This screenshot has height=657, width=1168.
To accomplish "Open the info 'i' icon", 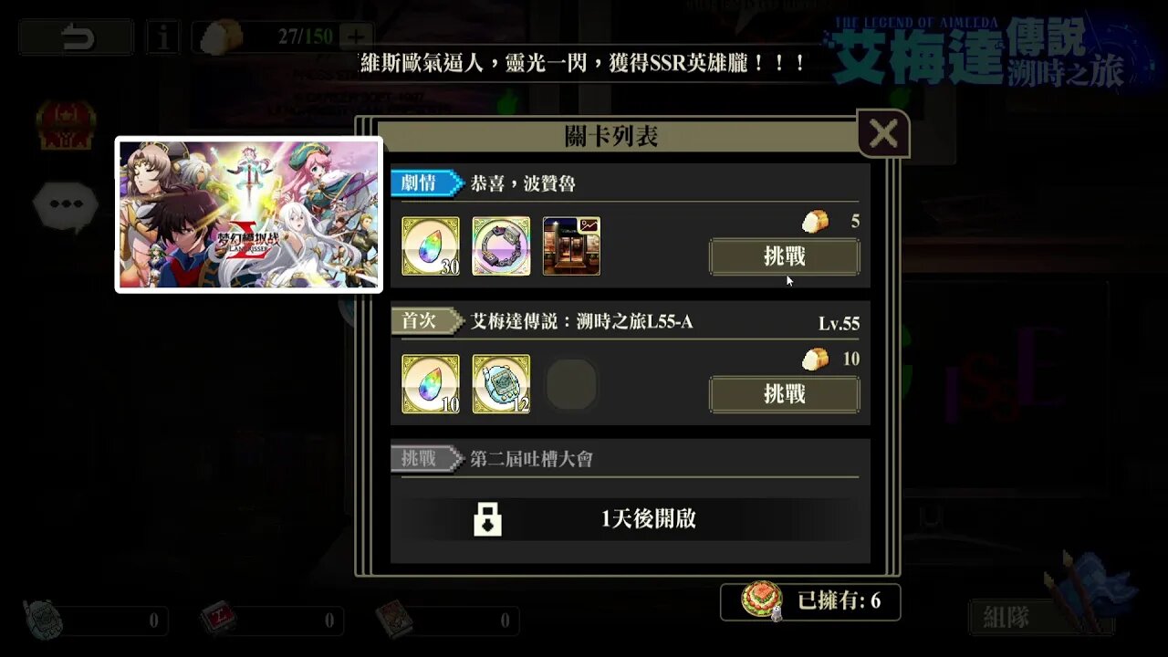I will [163, 37].
